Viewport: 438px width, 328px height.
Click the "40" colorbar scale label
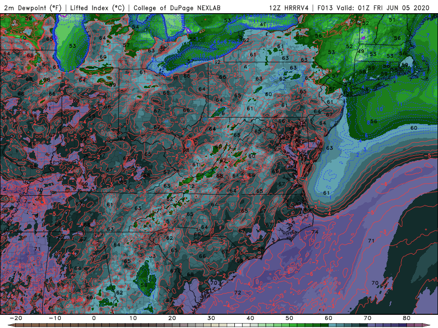tap(250, 318)
